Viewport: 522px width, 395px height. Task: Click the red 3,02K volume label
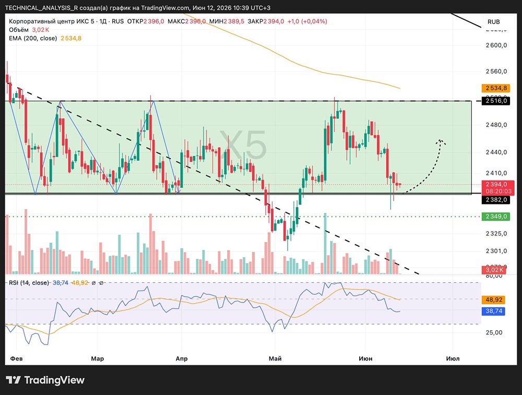[x=494, y=270]
